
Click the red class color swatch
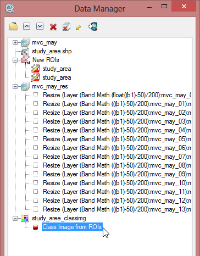[x=35, y=227]
